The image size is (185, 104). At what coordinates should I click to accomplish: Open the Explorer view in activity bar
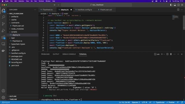click(3, 11)
